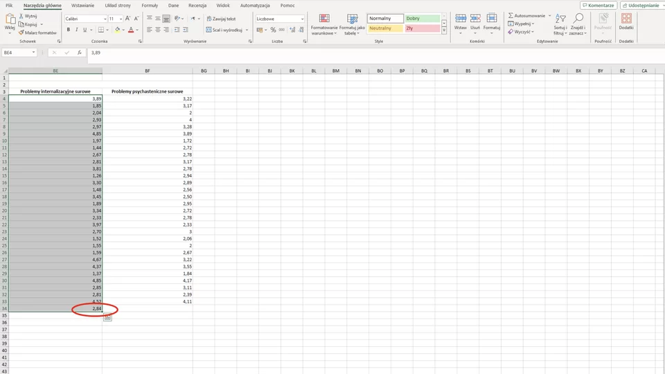Toggle underline formatting
The height and width of the screenshot is (374, 665).
tap(85, 30)
